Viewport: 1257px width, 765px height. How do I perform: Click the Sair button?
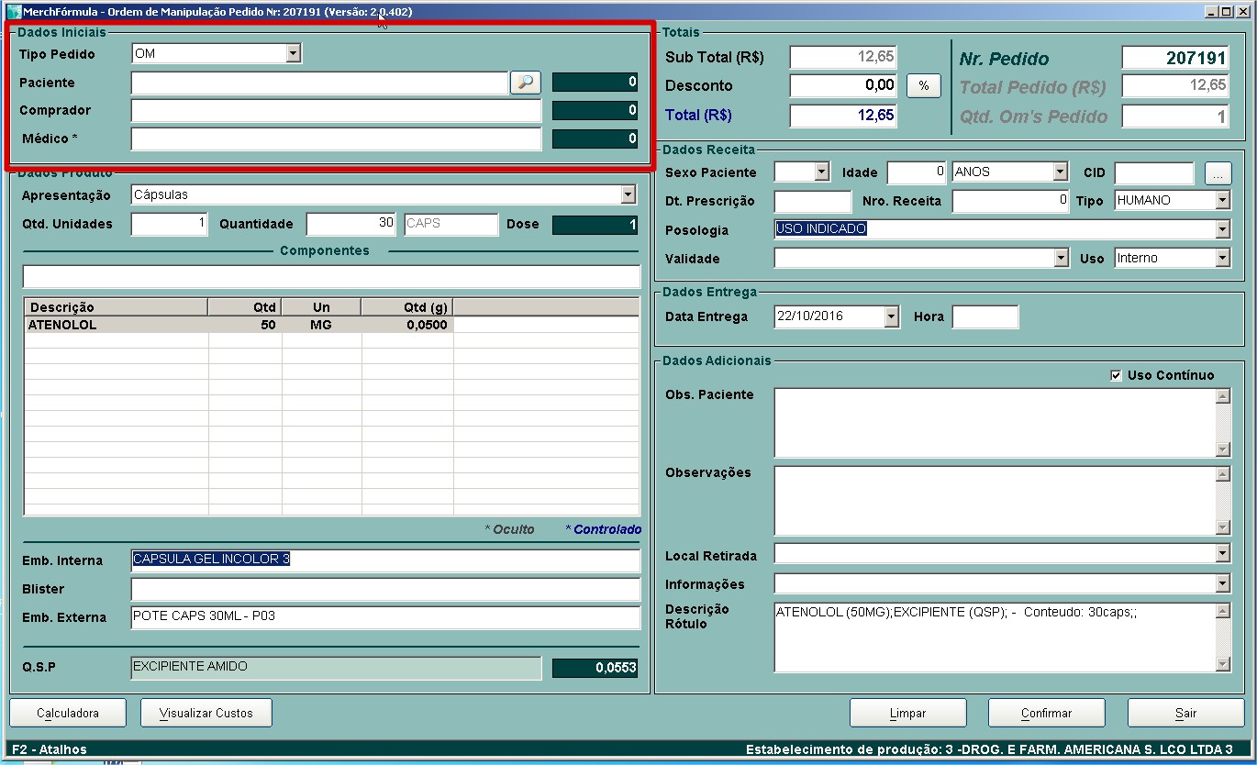pos(1185,713)
